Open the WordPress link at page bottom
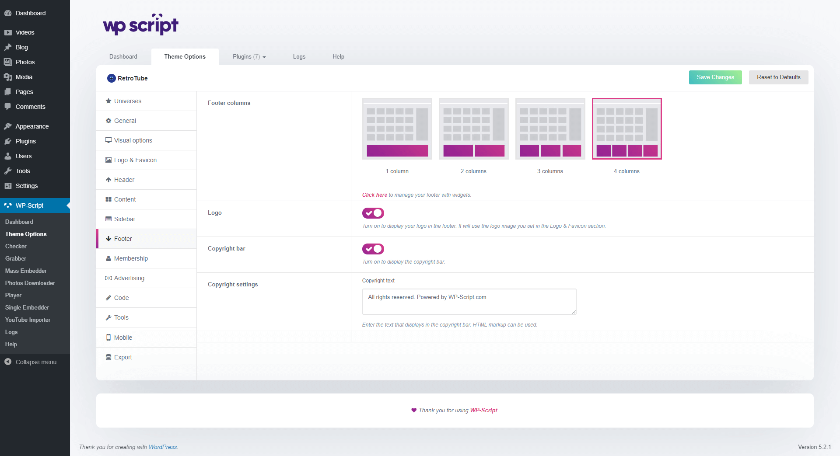Image resolution: width=840 pixels, height=456 pixels. pyautogui.click(x=163, y=447)
